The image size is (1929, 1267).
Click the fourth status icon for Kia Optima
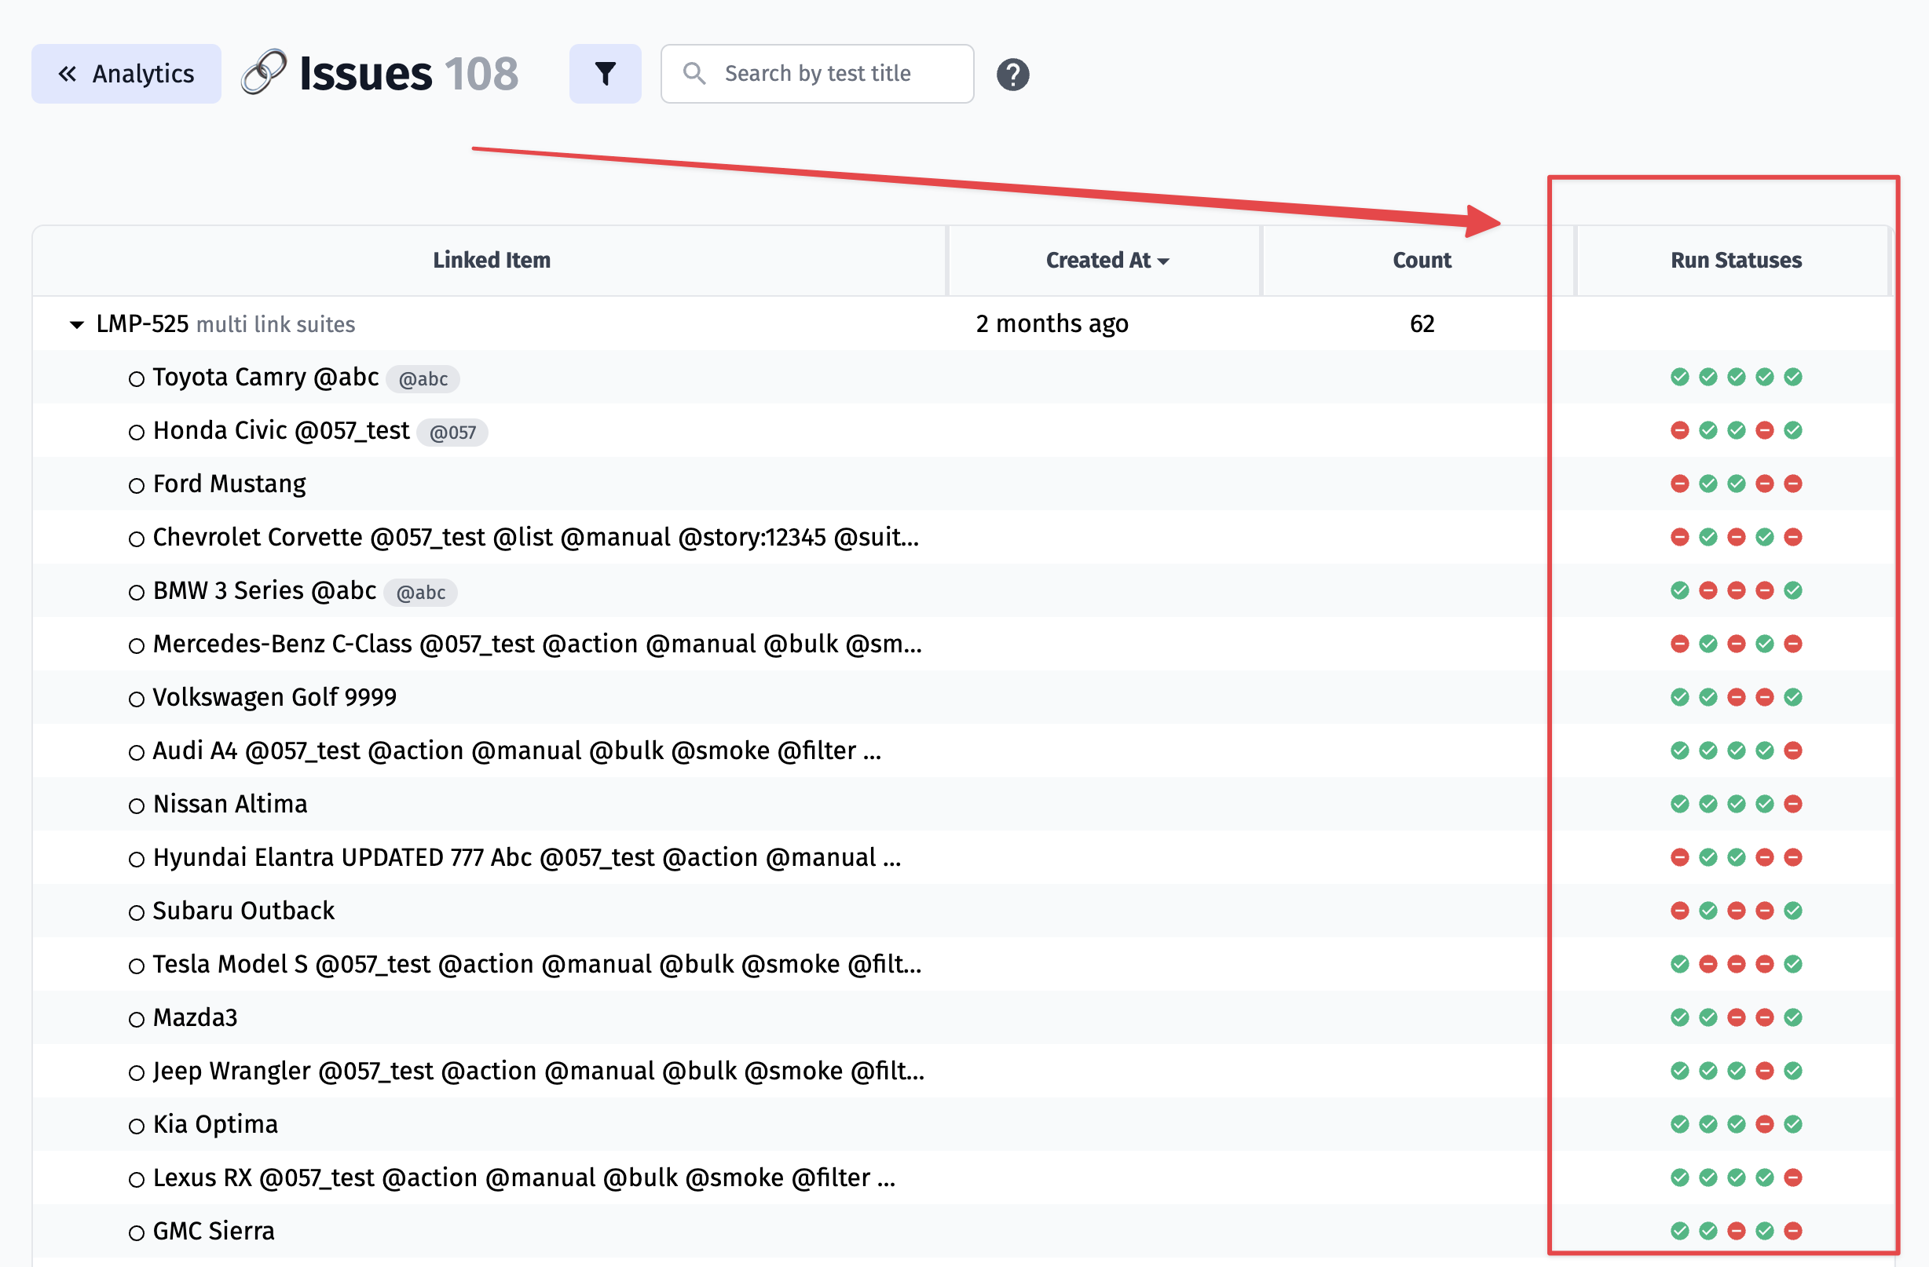pos(1765,1124)
